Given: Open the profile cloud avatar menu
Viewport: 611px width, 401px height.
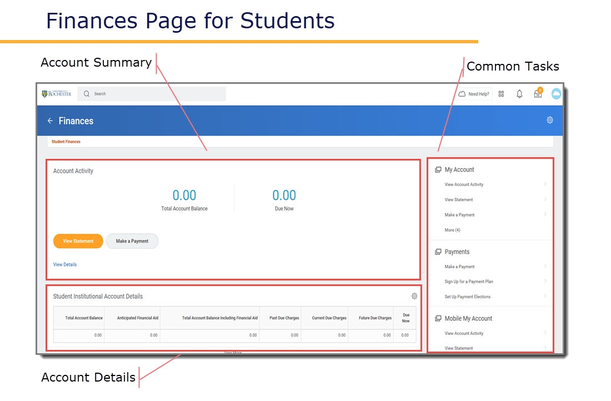Looking at the screenshot, I should coord(556,94).
